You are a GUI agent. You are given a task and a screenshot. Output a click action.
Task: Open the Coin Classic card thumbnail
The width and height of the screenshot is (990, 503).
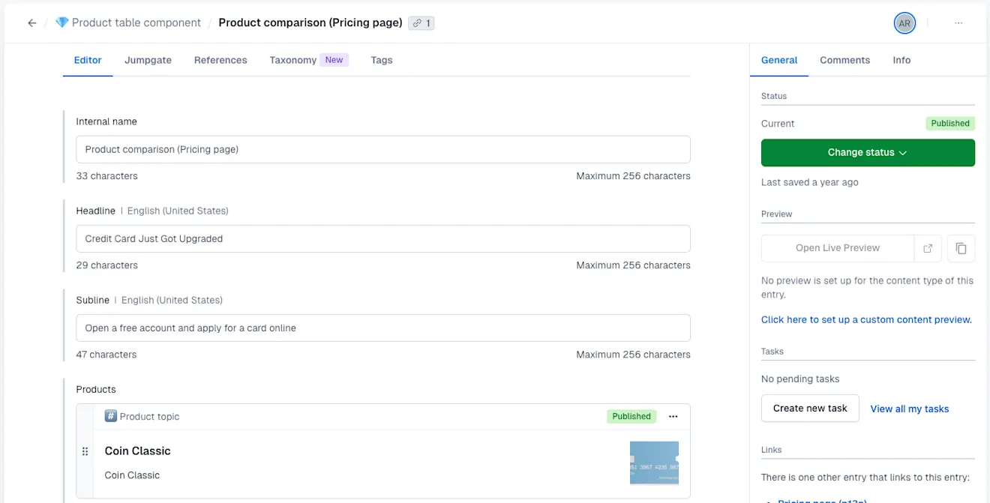point(654,463)
